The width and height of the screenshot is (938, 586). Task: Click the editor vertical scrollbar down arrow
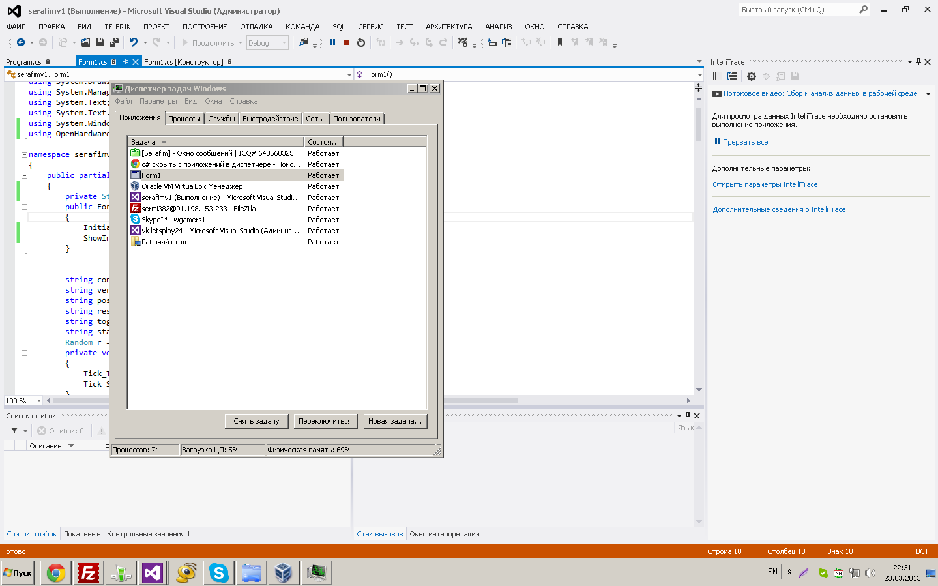coord(699,390)
